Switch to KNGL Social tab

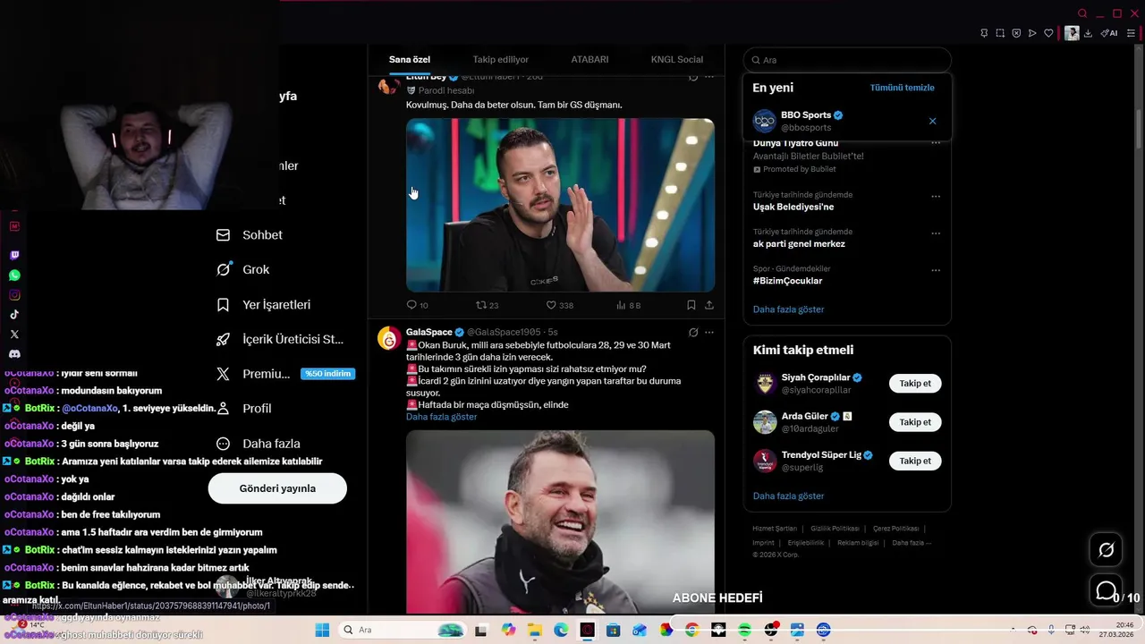click(677, 60)
